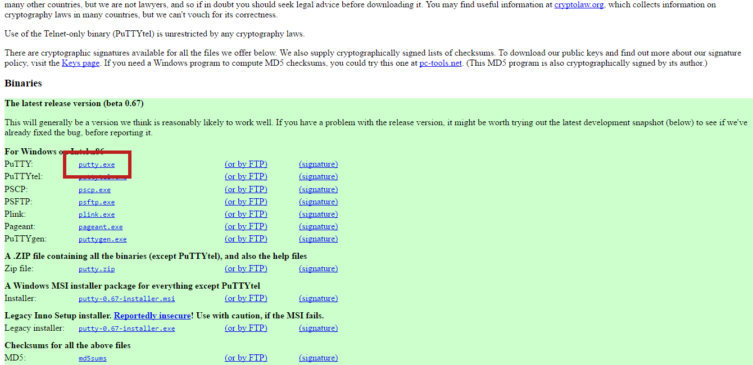Open the signature for Pageant
753x365 pixels.
[319, 226]
